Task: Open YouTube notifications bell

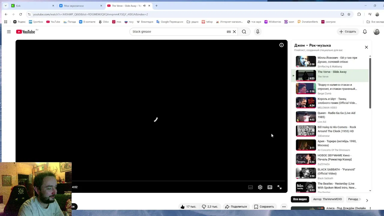Action: coord(365,31)
